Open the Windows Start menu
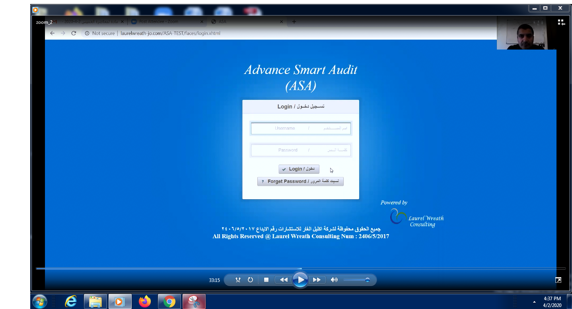This screenshot has height=309, width=572. (39, 301)
